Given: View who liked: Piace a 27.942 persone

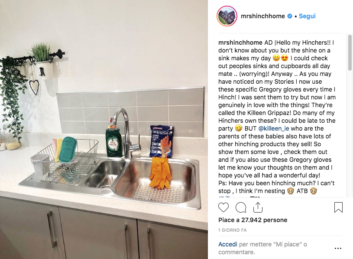Looking at the screenshot, I should point(253,220).
